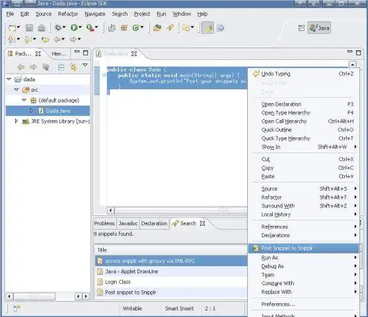Open the Surround With submenu
The height and width of the screenshot is (317, 368).
pyautogui.click(x=303, y=206)
